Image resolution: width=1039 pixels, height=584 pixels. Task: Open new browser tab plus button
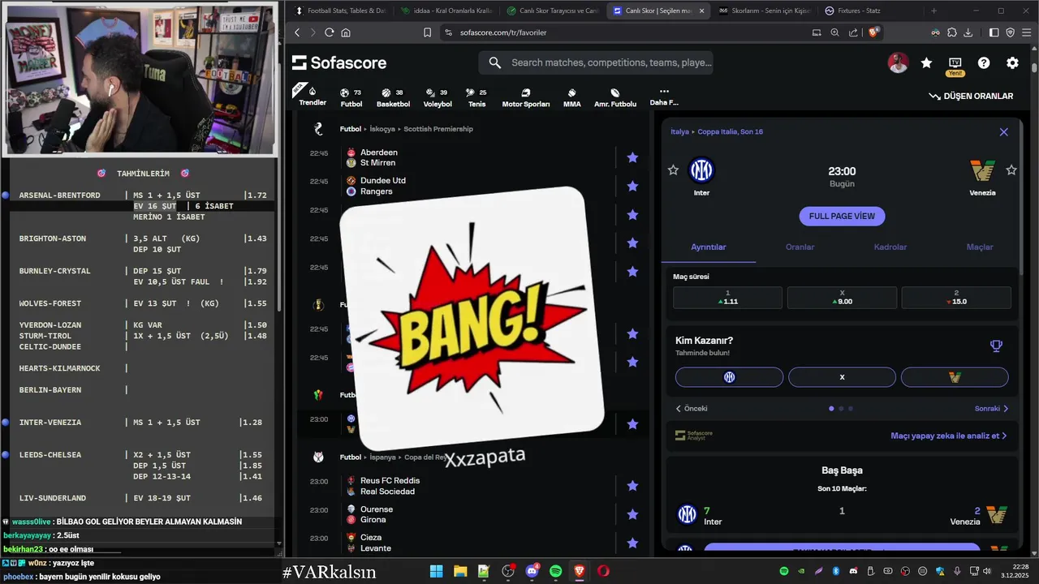point(933,11)
